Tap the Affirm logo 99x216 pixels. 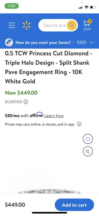(x=36, y=115)
